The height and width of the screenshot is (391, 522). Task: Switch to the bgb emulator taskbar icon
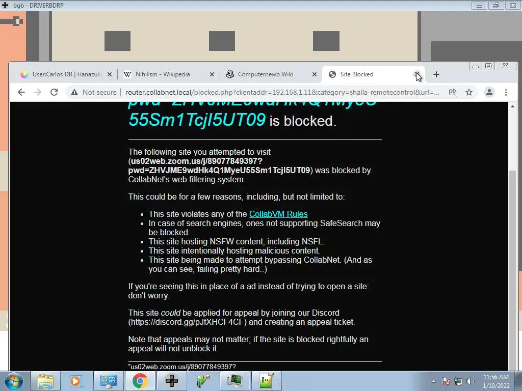click(171, 381)
